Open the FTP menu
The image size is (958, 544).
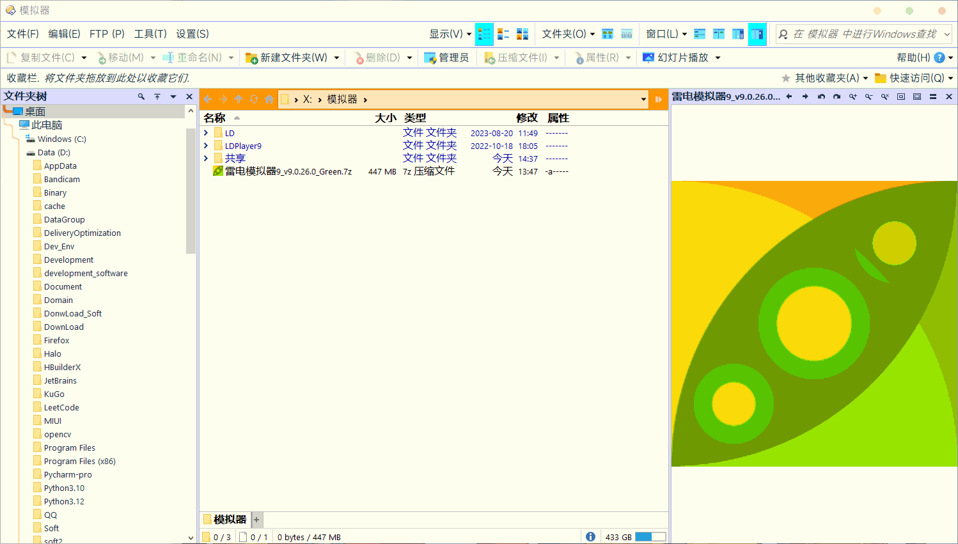[107, 34]
